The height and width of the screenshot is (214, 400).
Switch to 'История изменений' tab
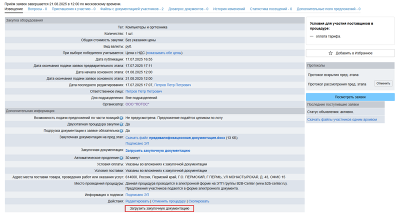point(229,9)
